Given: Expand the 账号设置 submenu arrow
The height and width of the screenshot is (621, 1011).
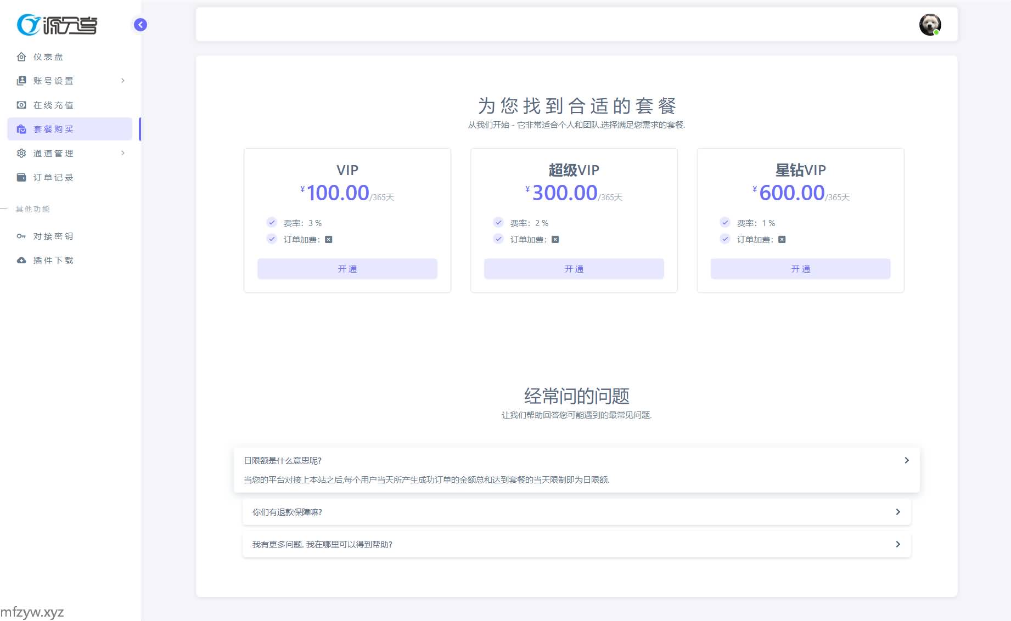Looking at the screenshot, I should (123, 81).
